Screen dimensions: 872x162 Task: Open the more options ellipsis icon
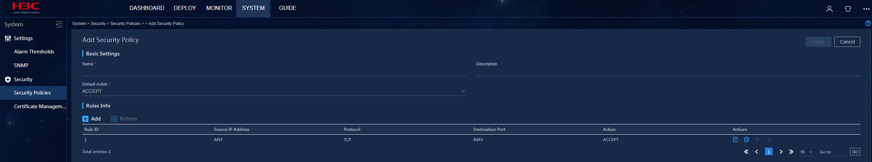(867, 9)
